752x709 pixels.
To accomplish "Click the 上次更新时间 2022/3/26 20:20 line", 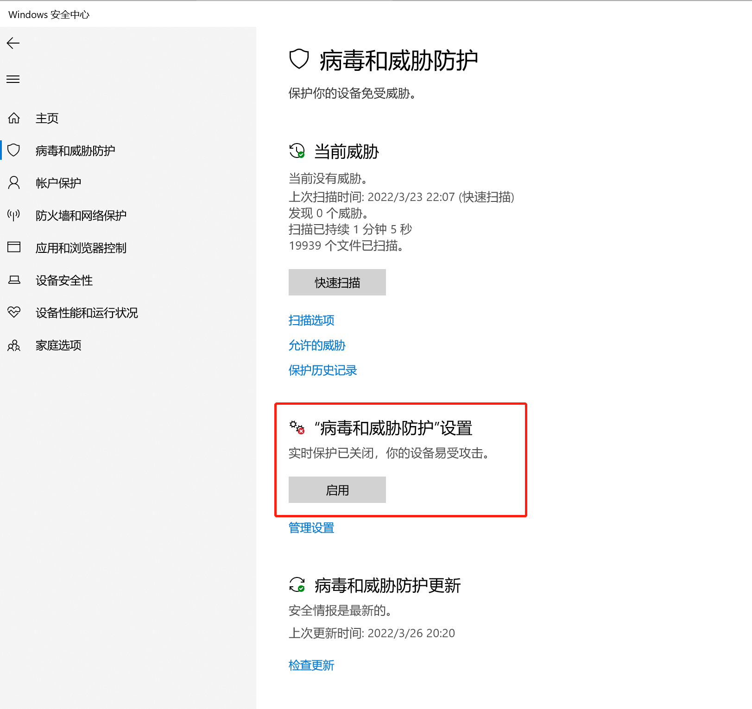I will tap(372, 633).
